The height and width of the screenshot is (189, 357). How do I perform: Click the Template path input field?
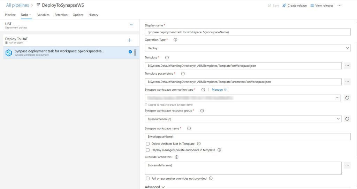(x=243, y=66)
